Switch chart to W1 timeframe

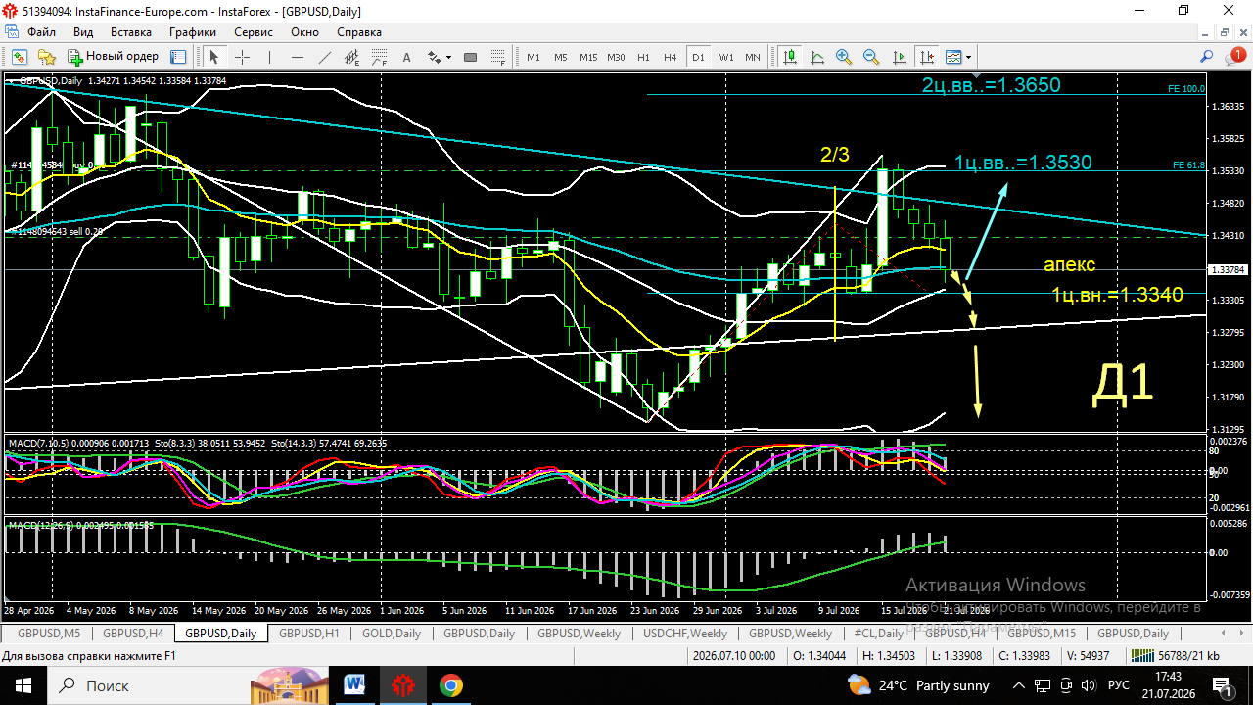click(x=726, y=57)
